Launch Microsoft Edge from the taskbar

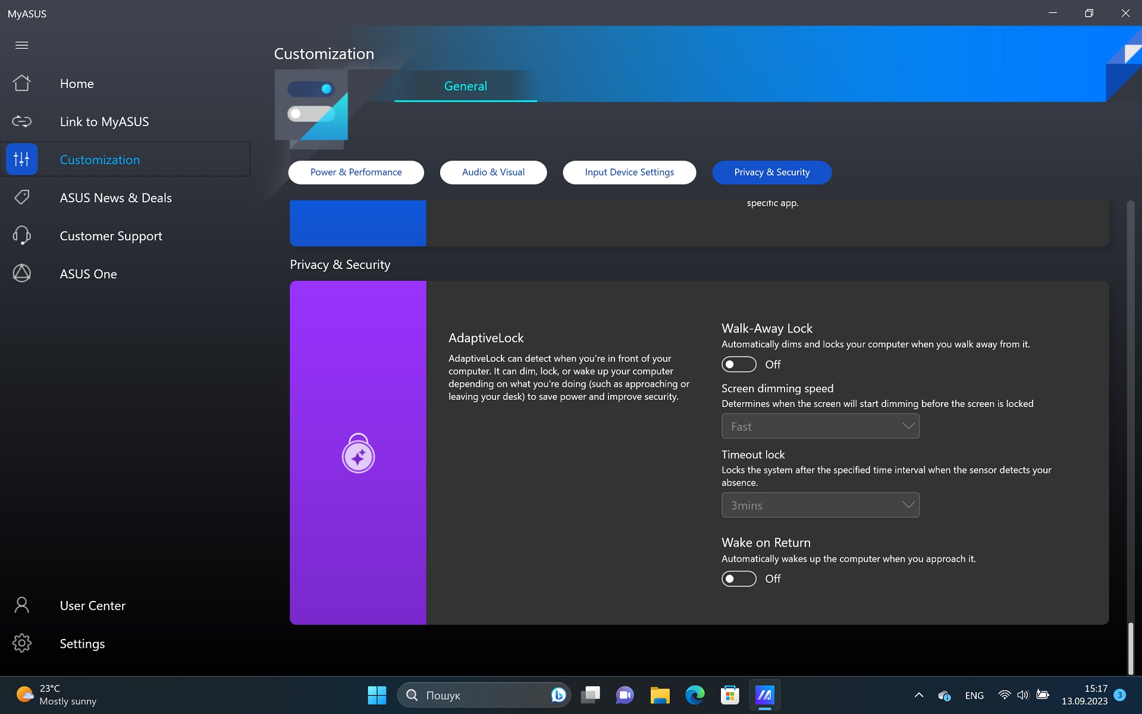click(695, 695)
